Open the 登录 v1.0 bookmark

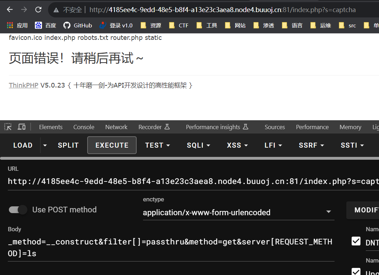tap(116, 25)
